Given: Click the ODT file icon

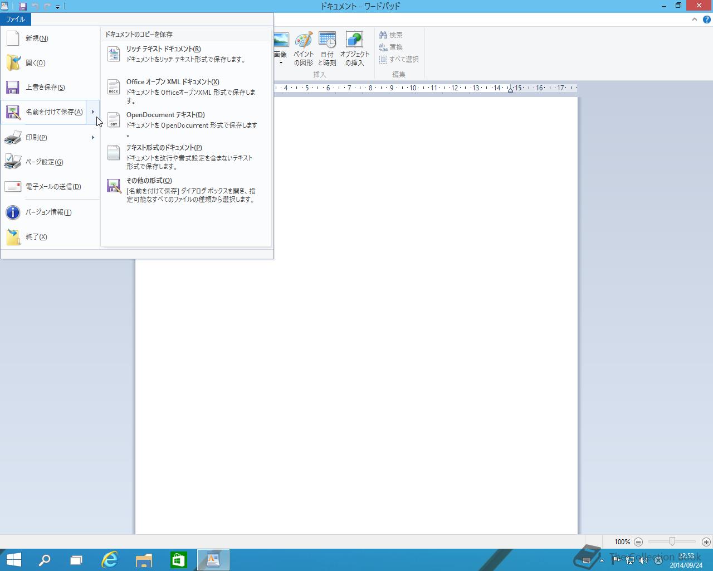Looking at the screenshot, I should pyautogui.click(x=114, y=120).
